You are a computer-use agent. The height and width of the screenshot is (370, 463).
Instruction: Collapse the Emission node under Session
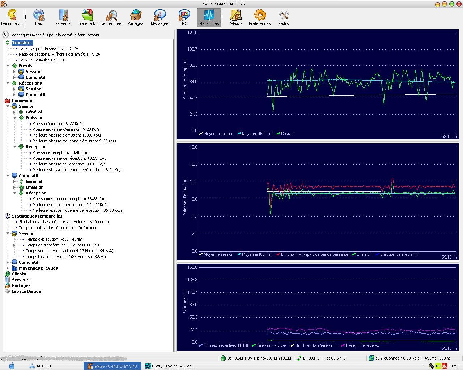click(14, 118)
